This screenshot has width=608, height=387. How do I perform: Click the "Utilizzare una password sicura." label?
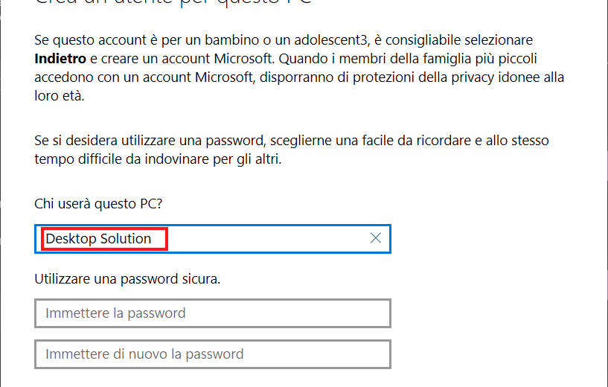[x=128, y=280]
